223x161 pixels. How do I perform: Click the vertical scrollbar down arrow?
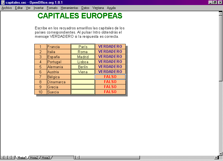click(x=221, y=153)
